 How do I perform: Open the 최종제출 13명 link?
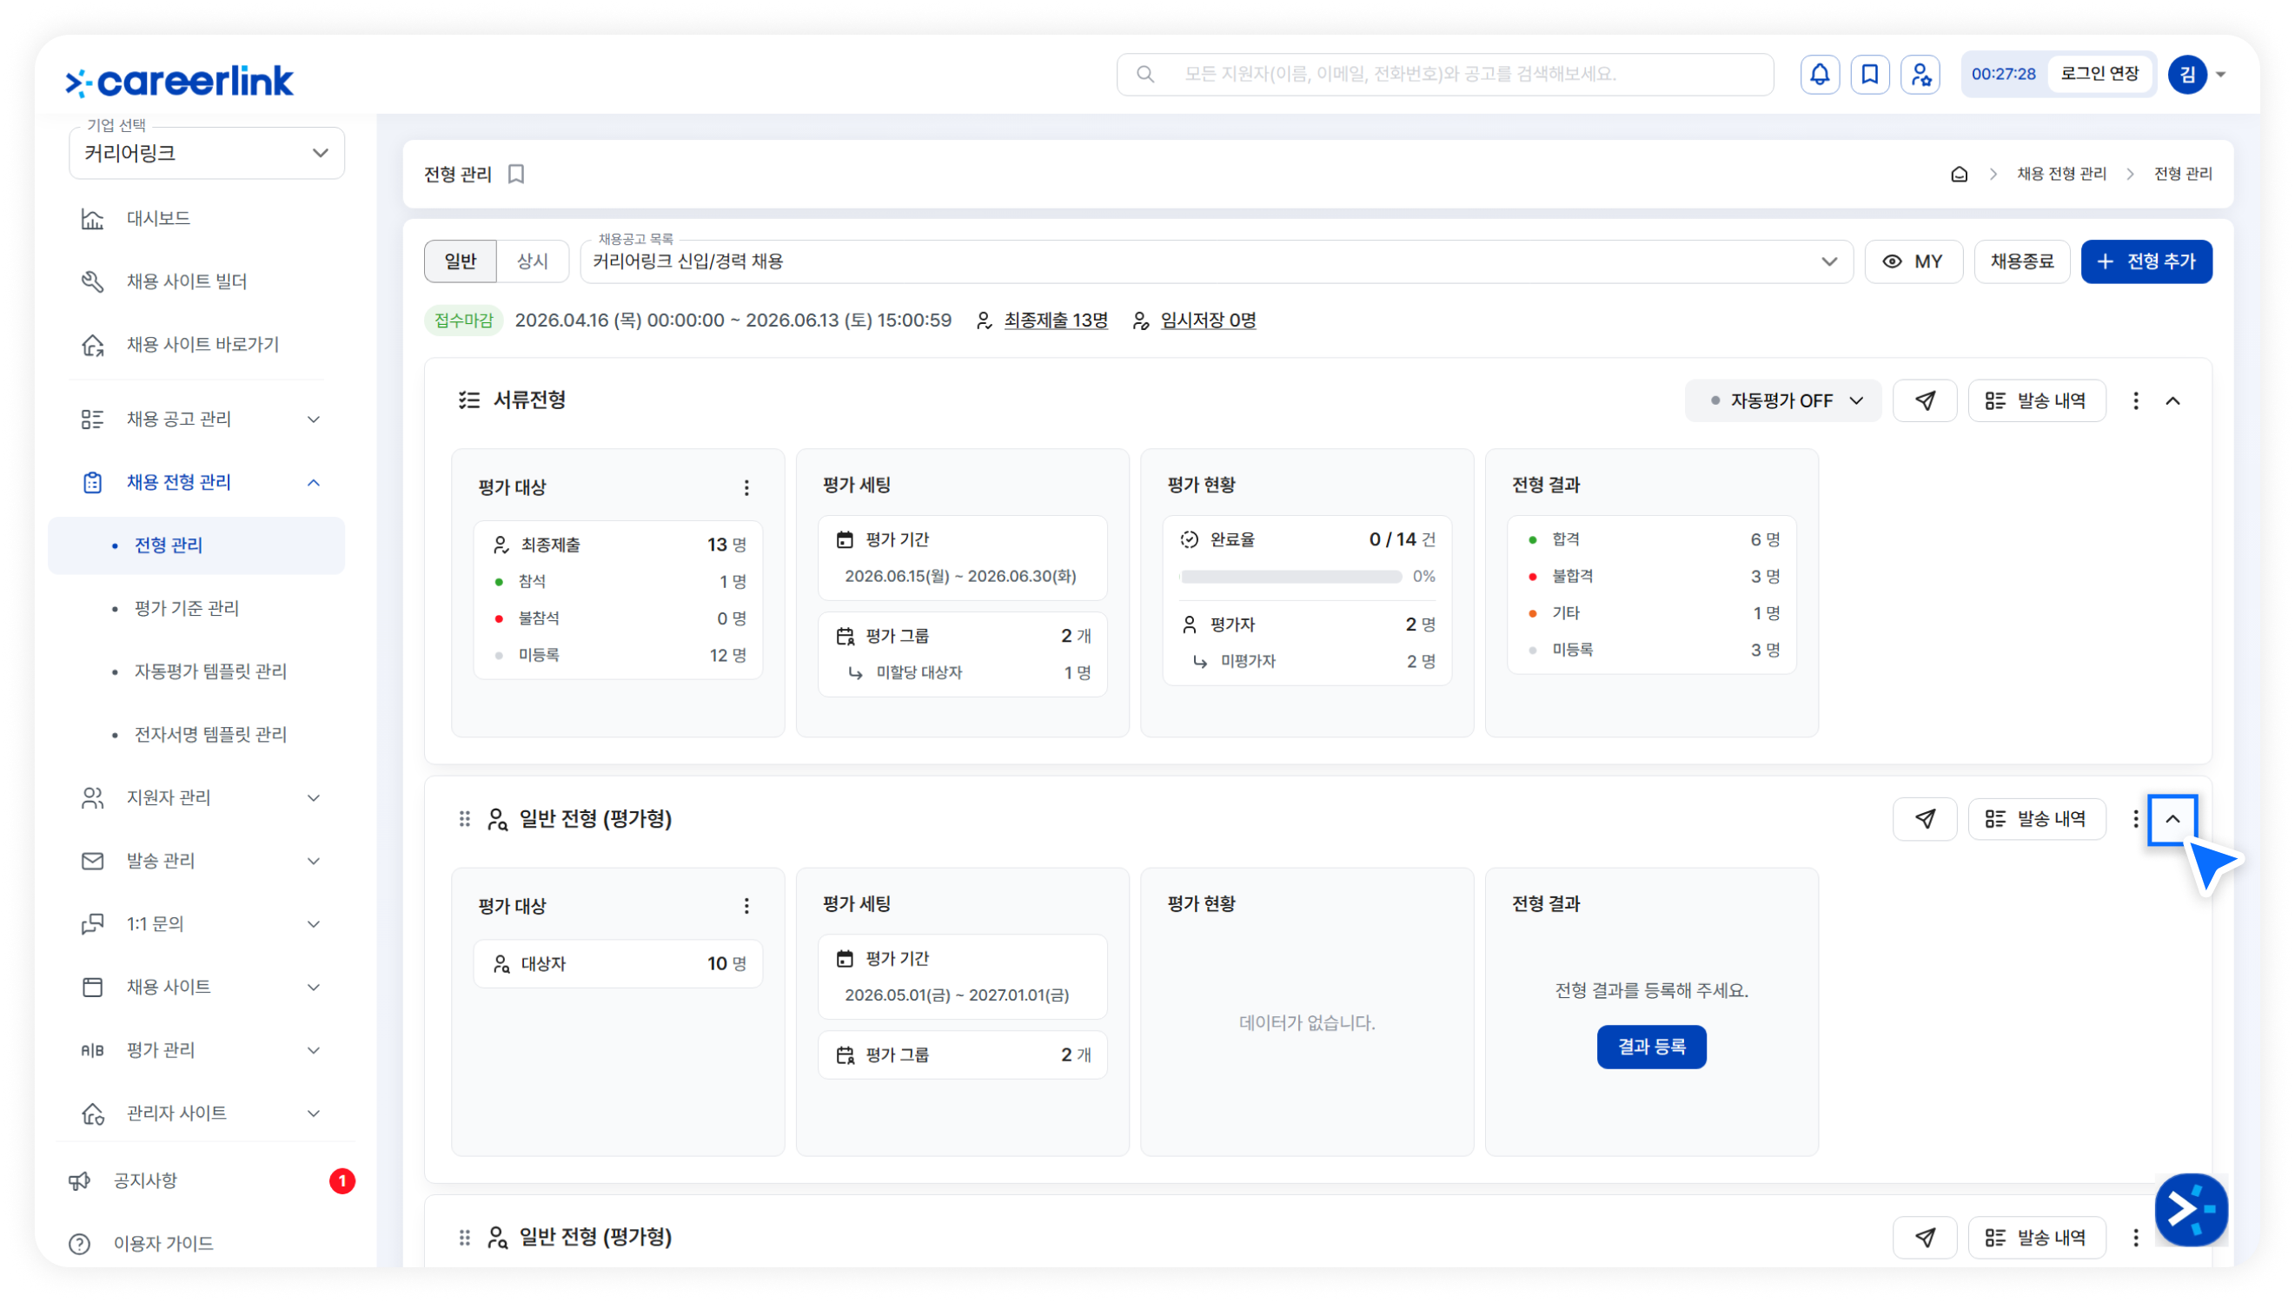pos(1055,321)
